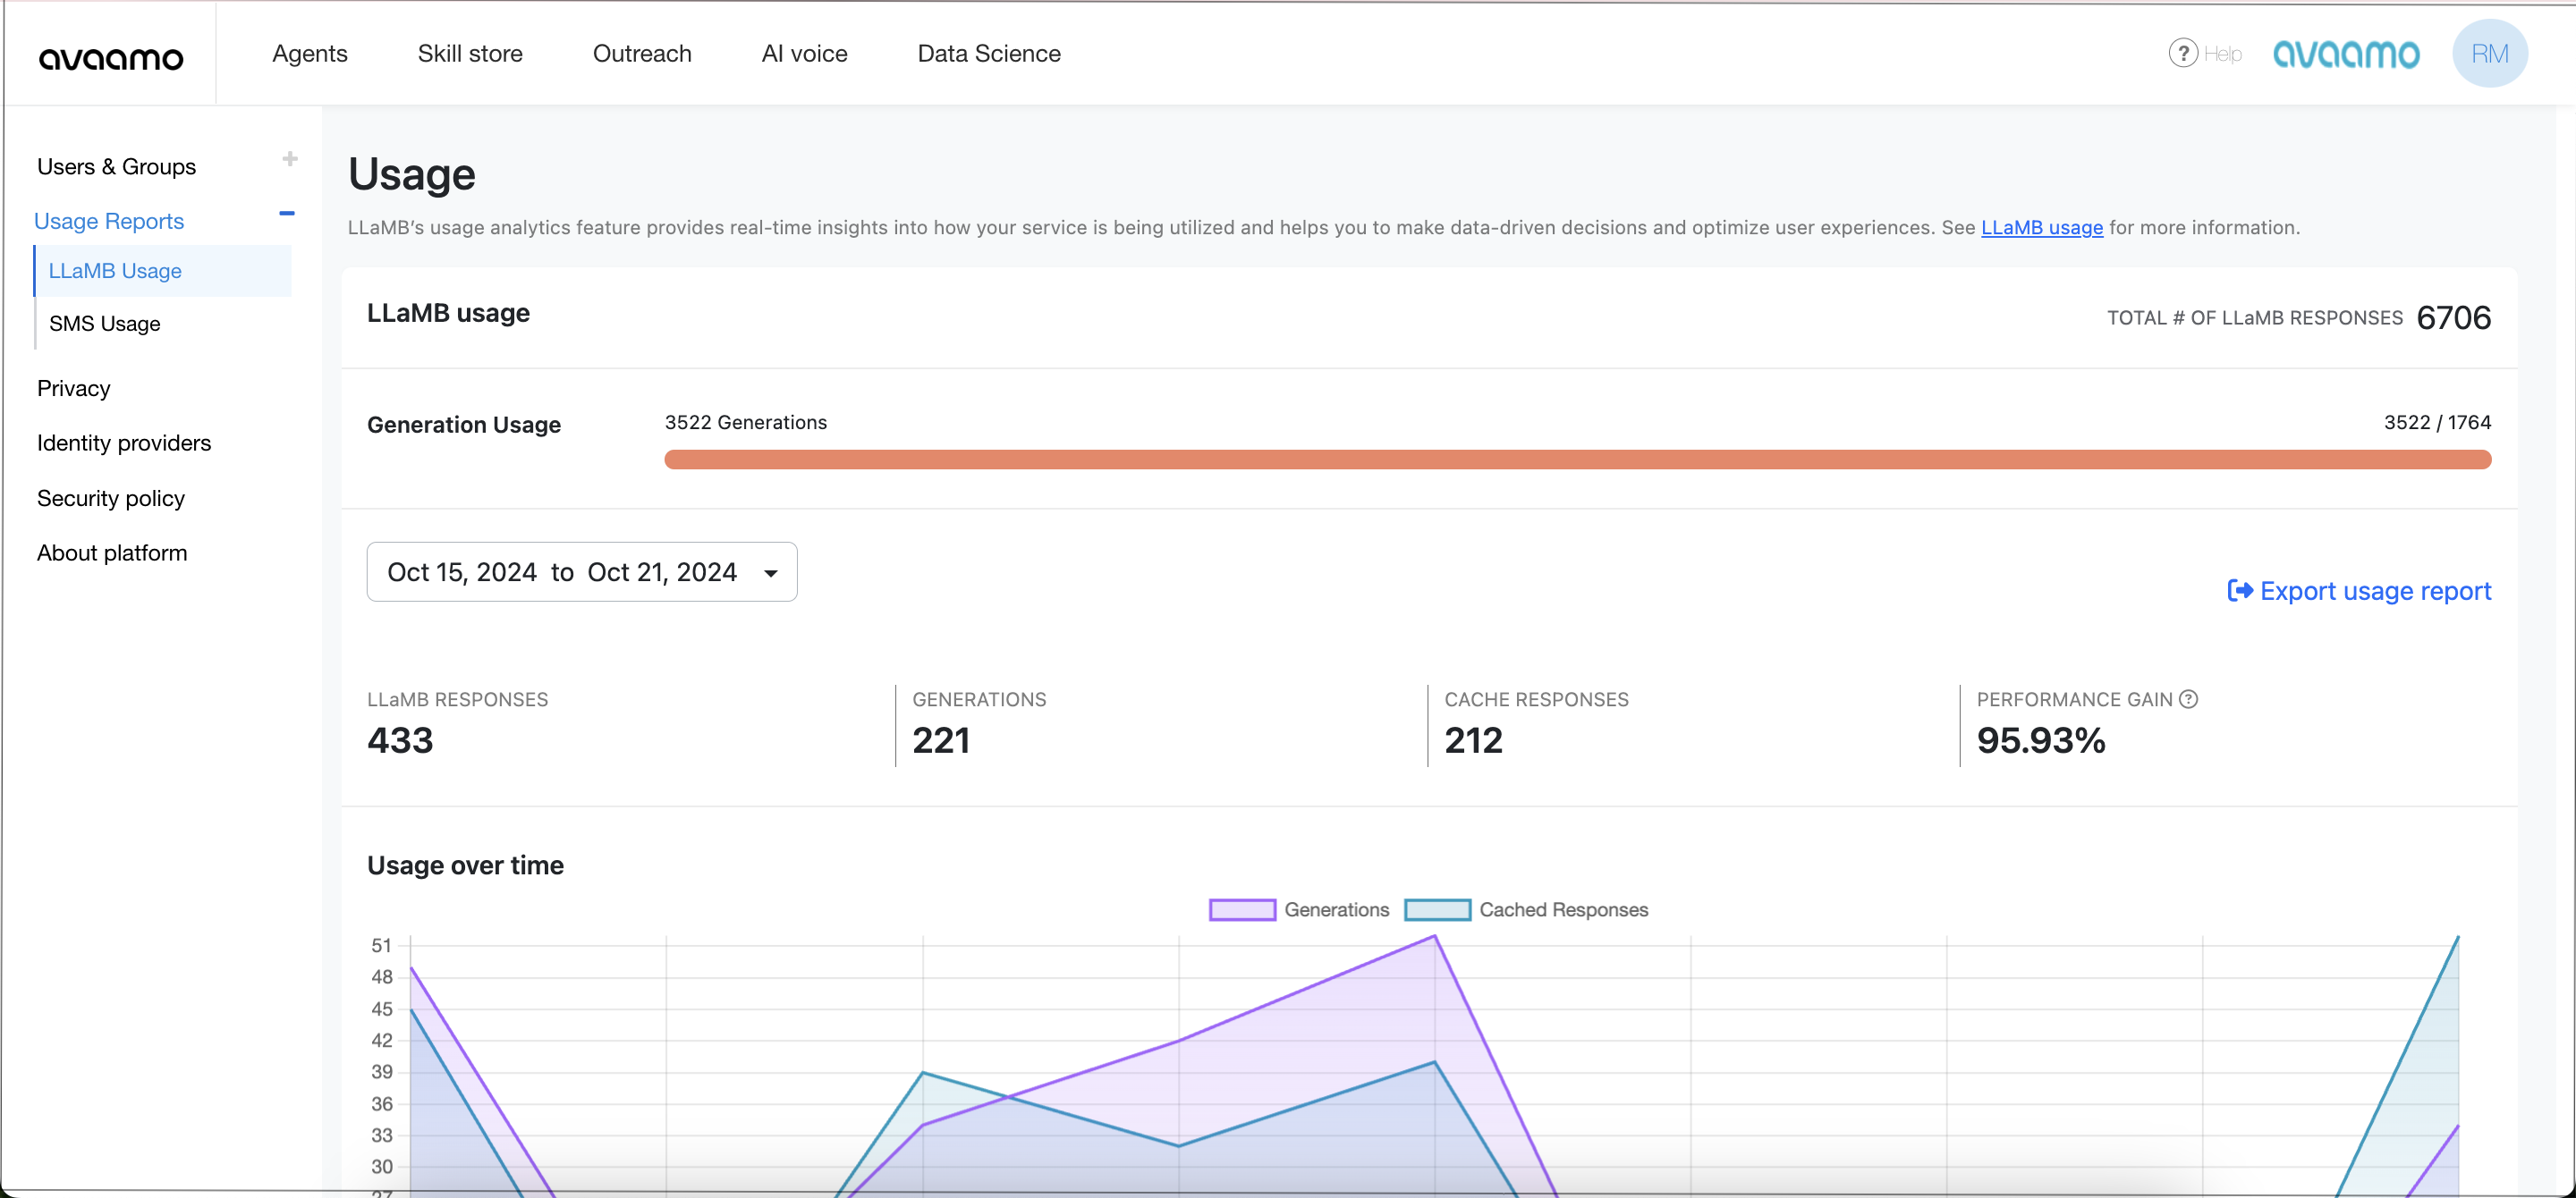This screenshot has height=1198, width=2576.
Task: Click the blue Avaamo brand logo
Action: (2345, 54)
